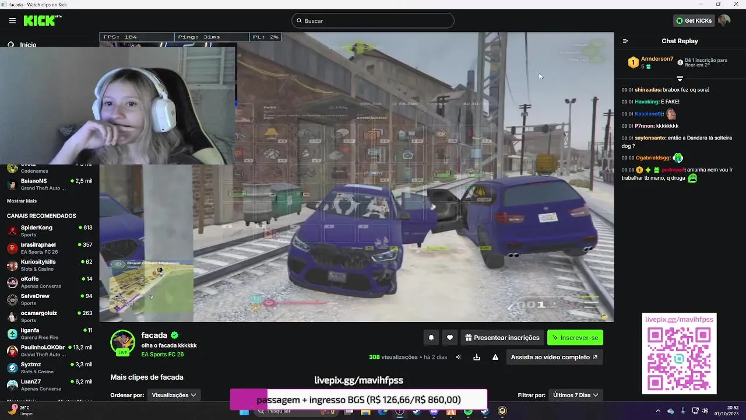Click the volume speaker tray icon
The image size is (746, 420).
pyautogui.click(x=705, y=411)
